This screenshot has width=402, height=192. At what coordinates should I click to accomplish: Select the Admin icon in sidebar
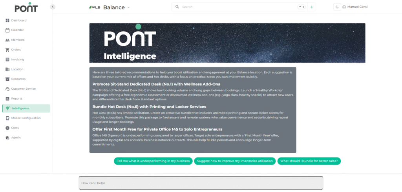pyautogui.click(x=7, y=138)
